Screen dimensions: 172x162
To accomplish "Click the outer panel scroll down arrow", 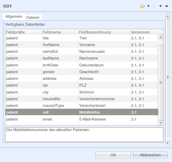I will 168,143.
